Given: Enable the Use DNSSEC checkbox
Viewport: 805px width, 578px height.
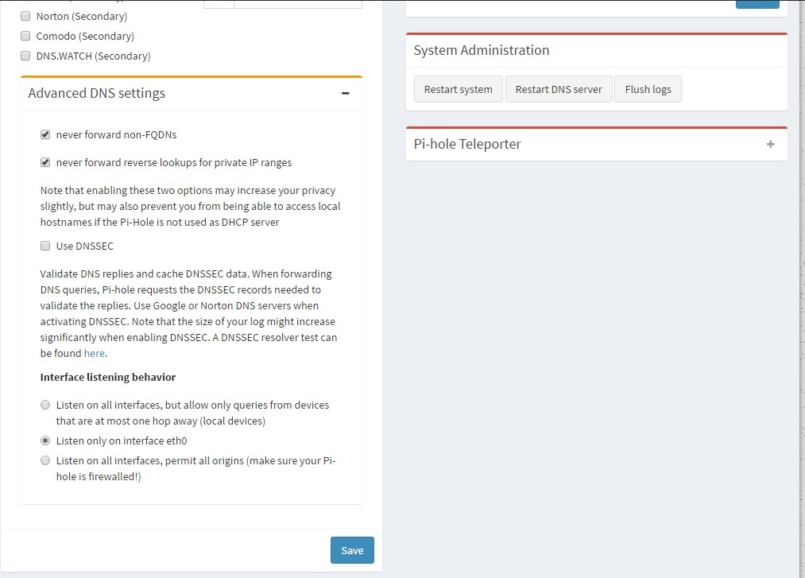Looking at the screenshot, I should tap(45, 246).
